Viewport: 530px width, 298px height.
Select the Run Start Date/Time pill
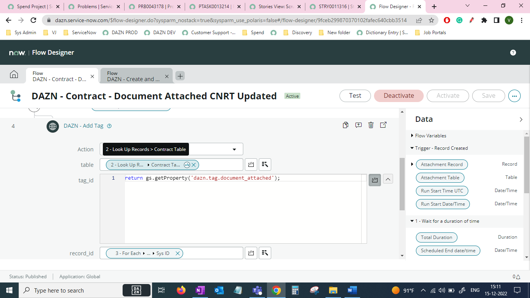coord(443,204)
